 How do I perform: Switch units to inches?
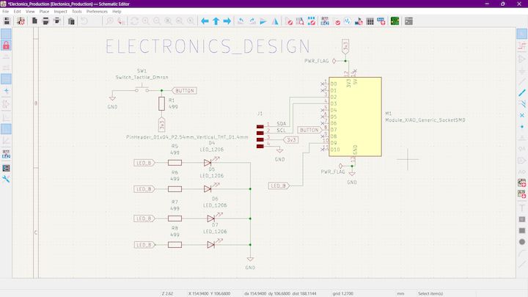6,57
